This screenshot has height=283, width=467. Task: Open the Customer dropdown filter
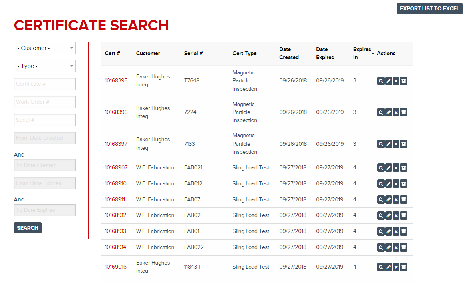[45, 48]
